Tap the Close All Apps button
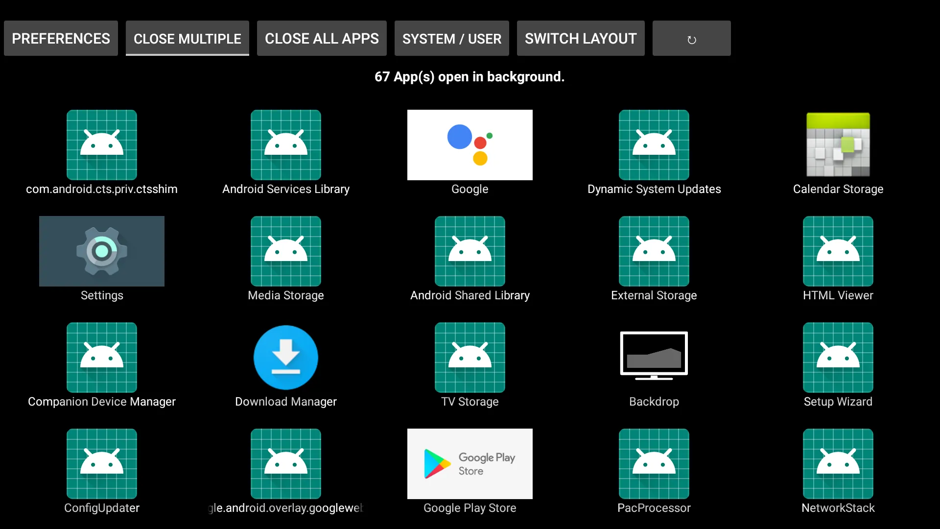Screen dimensions: 940x529 322,38
